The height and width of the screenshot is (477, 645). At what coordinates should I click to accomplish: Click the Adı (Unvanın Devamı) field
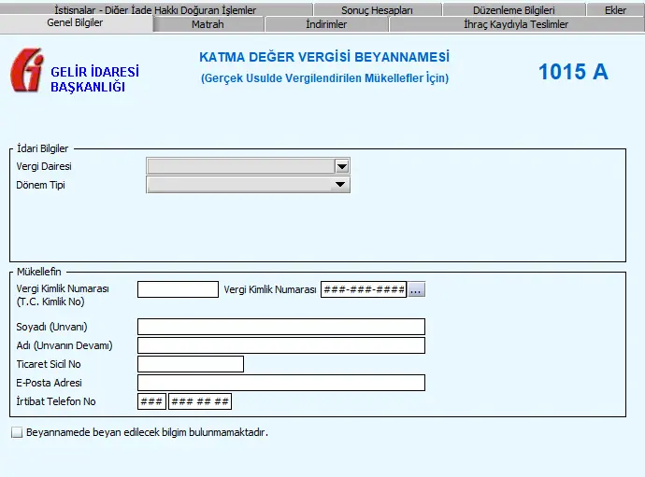281,345
